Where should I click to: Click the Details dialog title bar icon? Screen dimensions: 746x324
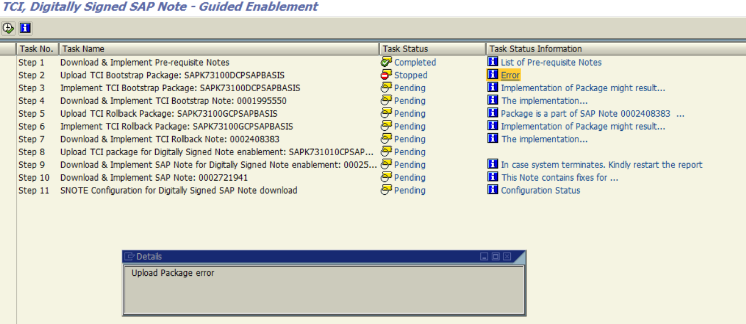130,257
